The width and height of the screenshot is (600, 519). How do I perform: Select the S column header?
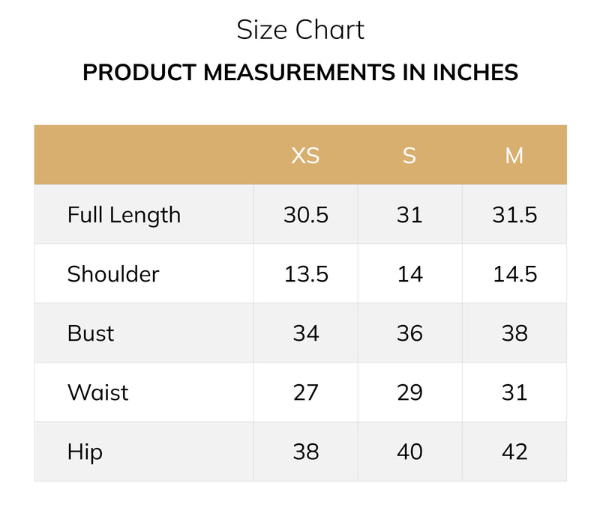(x=409, y=156)
